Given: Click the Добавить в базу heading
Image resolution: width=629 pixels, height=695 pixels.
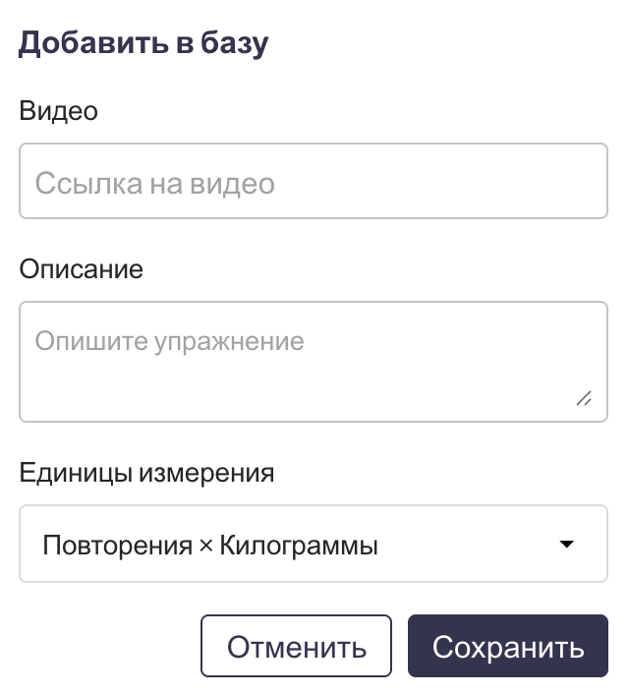Looking at the screenshot, I should (x=143, y=43).
